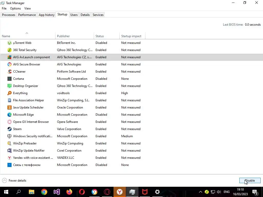Click the Java Update Scheduler icon
263x197 pixels.
click(10, 107)
